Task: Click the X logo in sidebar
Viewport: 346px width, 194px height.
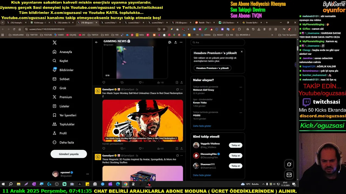Action: click(x=55, y=43)
